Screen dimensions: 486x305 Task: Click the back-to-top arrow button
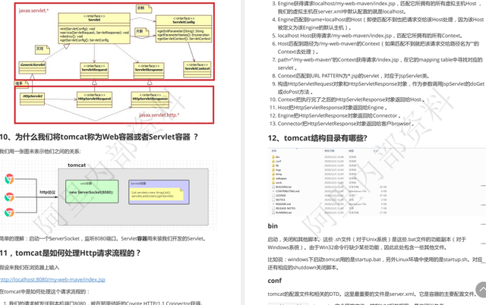click(481, 290)
